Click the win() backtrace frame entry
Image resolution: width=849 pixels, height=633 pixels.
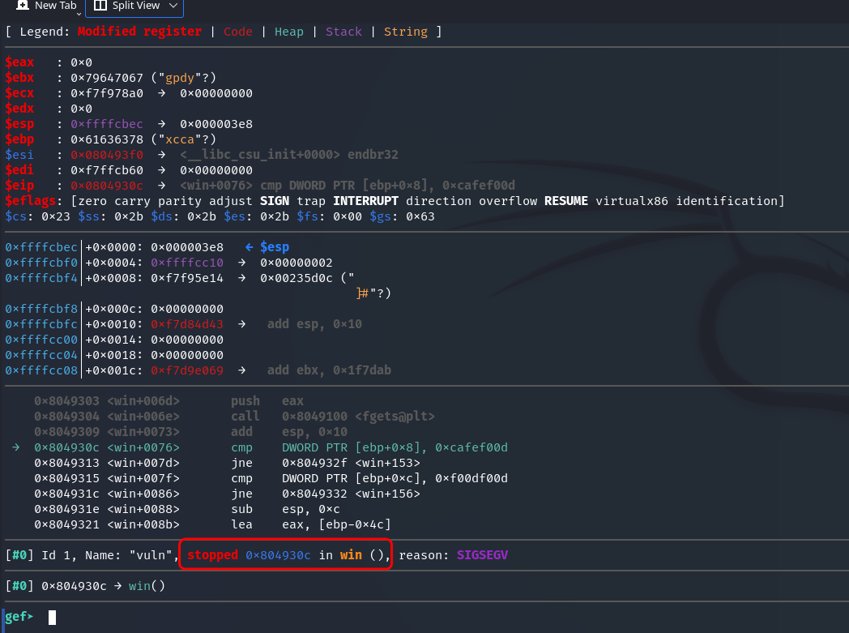(147, 585)
